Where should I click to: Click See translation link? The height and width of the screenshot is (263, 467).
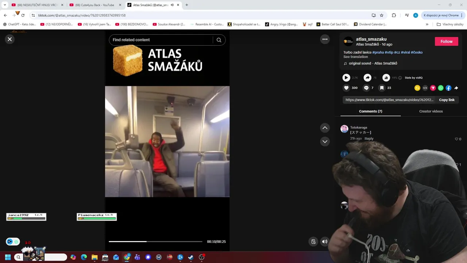355,57
